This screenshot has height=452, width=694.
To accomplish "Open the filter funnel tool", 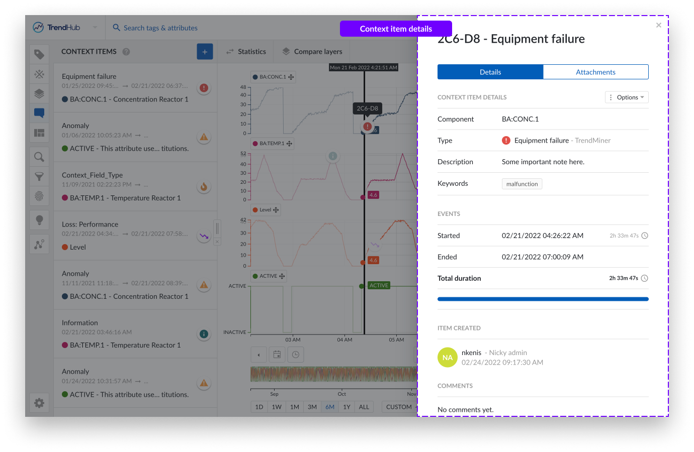I will pyautogui.click(x=39, y=176).
